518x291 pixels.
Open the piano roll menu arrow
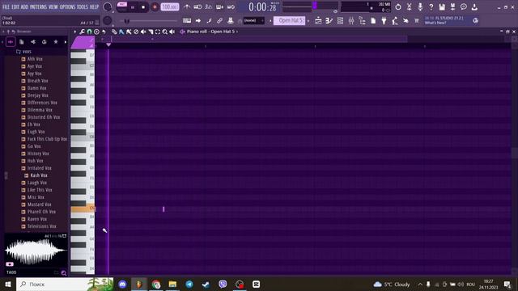75,32
